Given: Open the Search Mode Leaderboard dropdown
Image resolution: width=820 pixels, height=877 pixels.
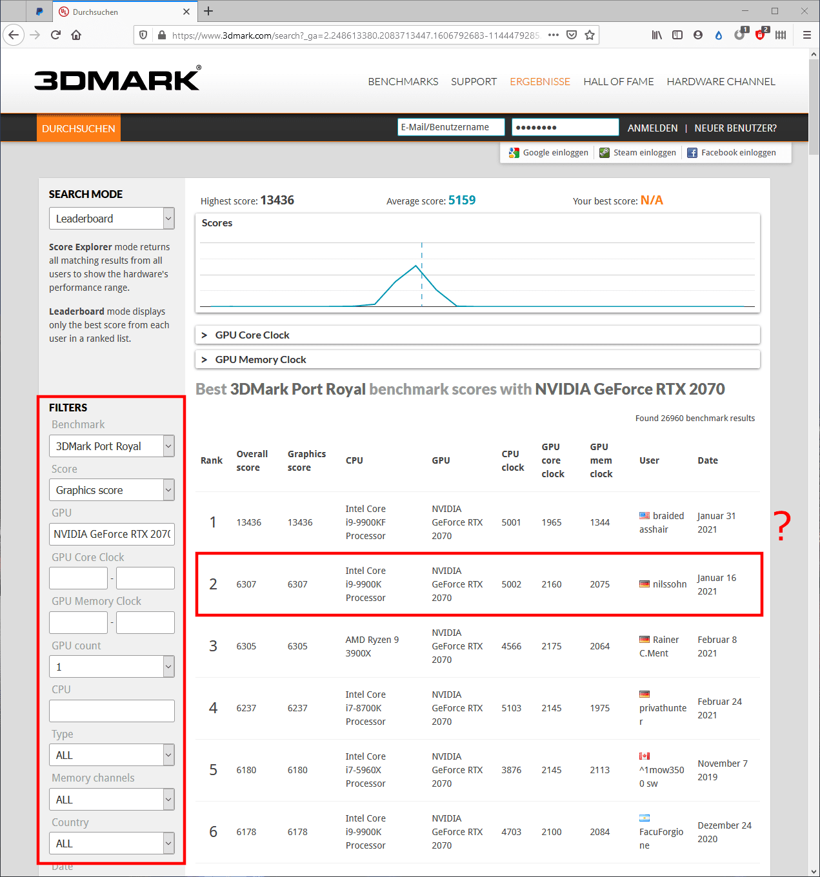Looking at the screenshot, I should coord(112,219).
